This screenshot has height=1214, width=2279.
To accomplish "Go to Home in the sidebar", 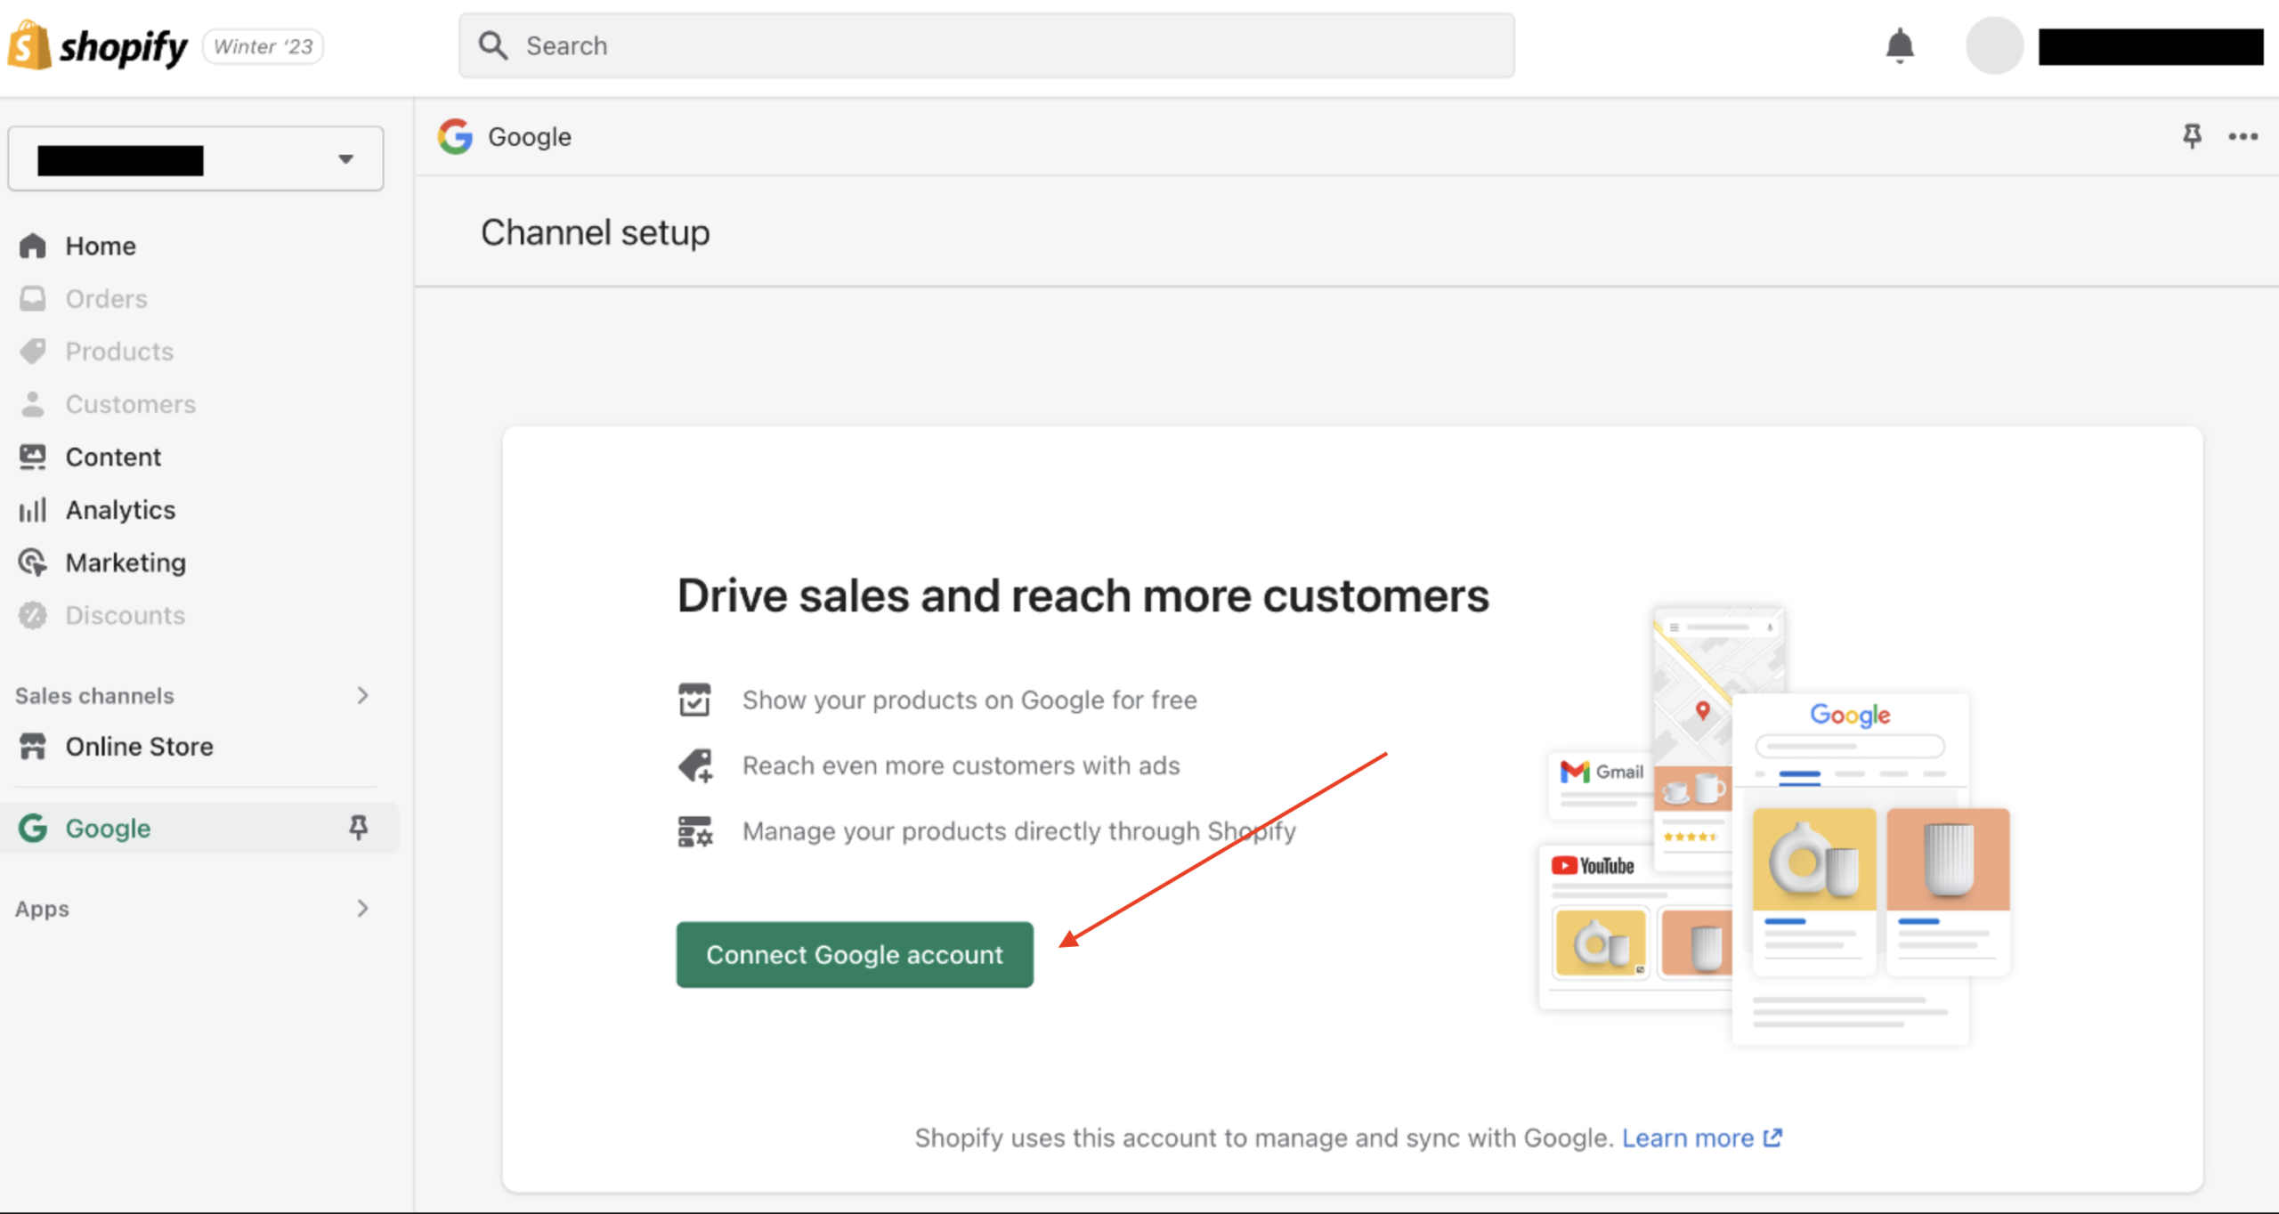I will [100, 246].
